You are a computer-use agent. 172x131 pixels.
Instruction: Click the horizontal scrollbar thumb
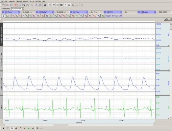click(x=61, y=125)
